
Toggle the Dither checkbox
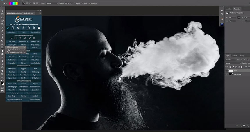pyautogui.click(x=83, y=3)
